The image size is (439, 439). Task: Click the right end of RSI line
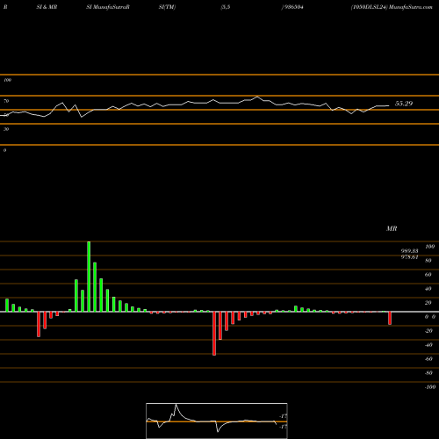pos(389,105)
